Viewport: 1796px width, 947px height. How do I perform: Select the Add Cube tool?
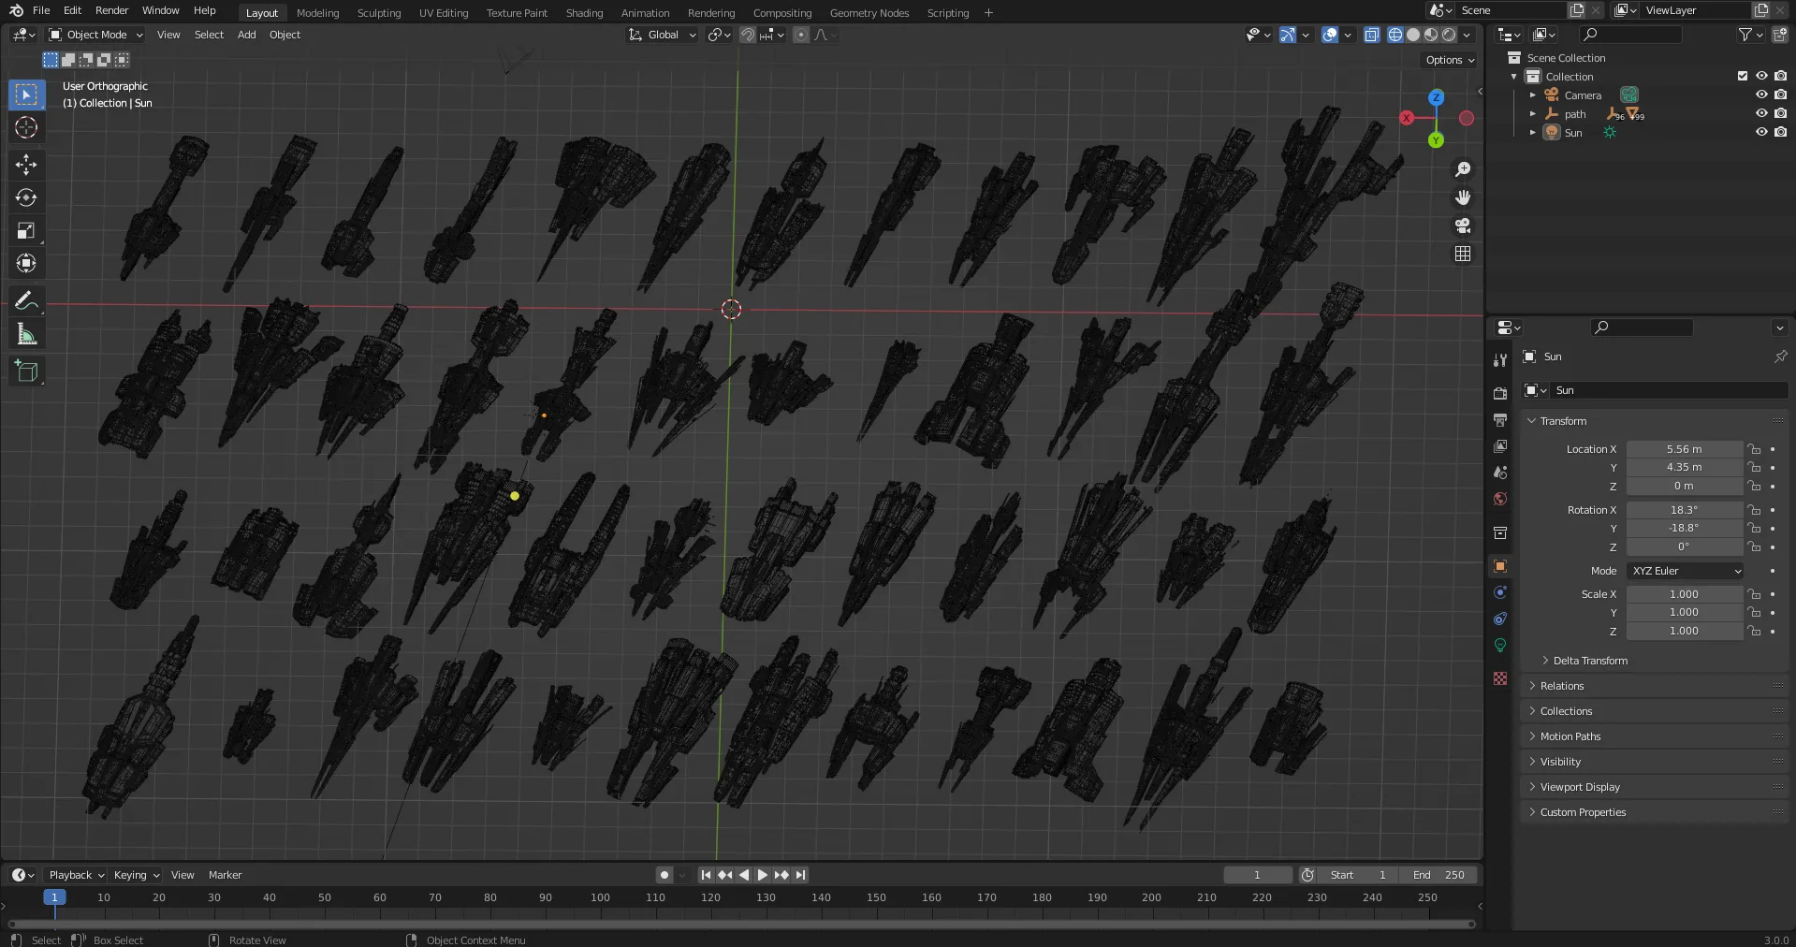[x=26, y=371]
